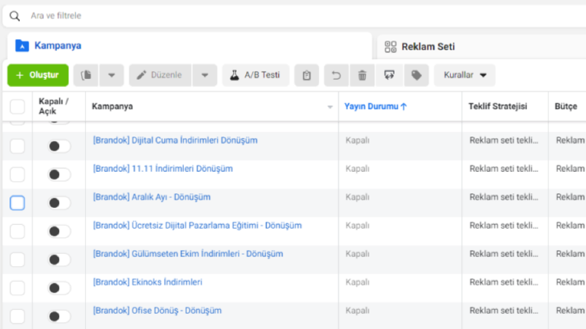Viewport: 586px width, 329px height.
Task: Open Gülümseten Ekim İndirimleri campaign link
Action: (x=188, y=254)
